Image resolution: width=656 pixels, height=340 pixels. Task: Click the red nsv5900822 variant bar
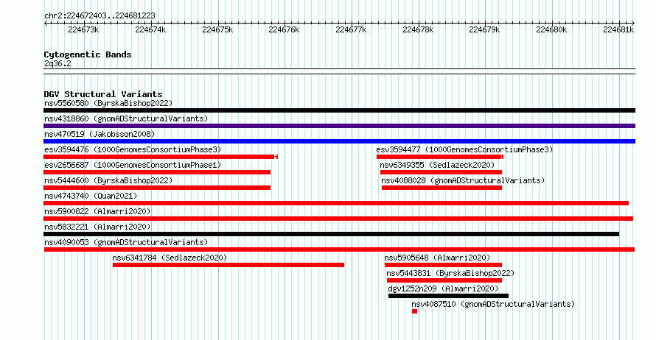coord(338,219)
